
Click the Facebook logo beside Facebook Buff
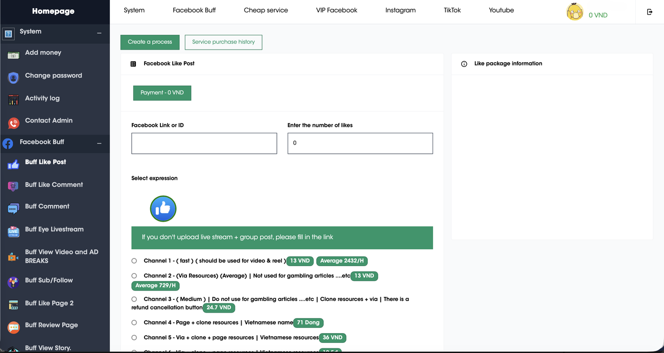pos(8,144)
